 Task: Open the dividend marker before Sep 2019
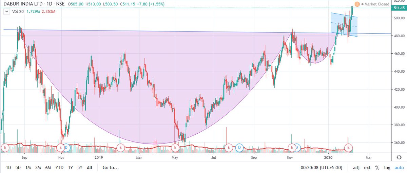240,148
